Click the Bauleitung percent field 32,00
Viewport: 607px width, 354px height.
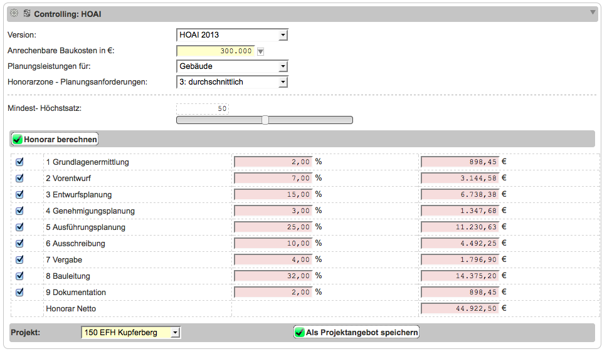click(x=273, y=276)
